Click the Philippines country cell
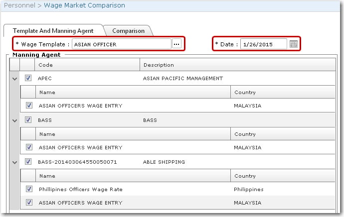344x217 pixels. (248, 189)
